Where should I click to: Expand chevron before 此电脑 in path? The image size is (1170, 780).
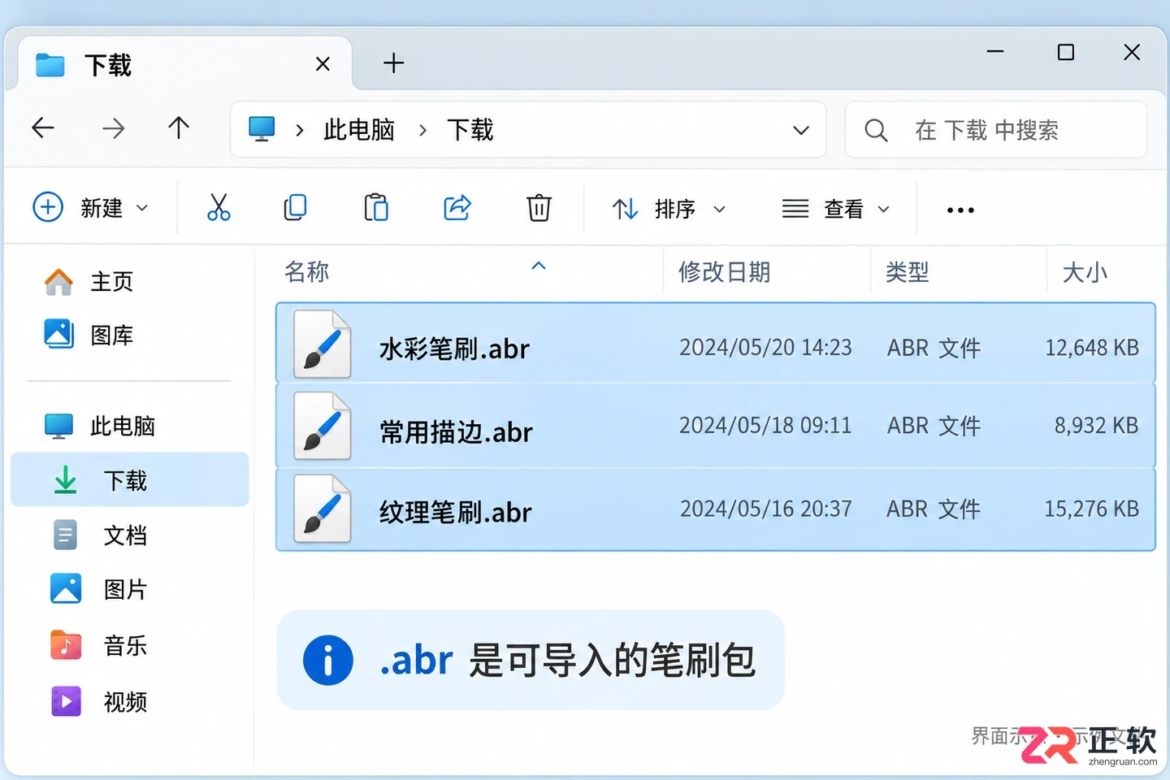pos(300,130)
